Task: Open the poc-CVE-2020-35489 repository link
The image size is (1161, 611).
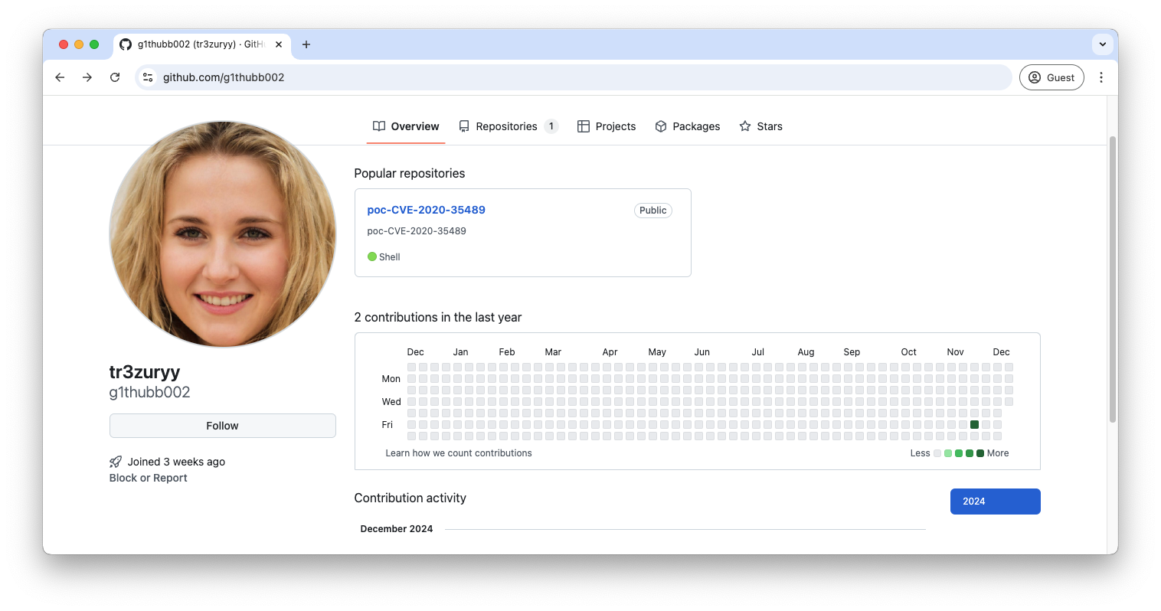Action: [x=426, y=209]
